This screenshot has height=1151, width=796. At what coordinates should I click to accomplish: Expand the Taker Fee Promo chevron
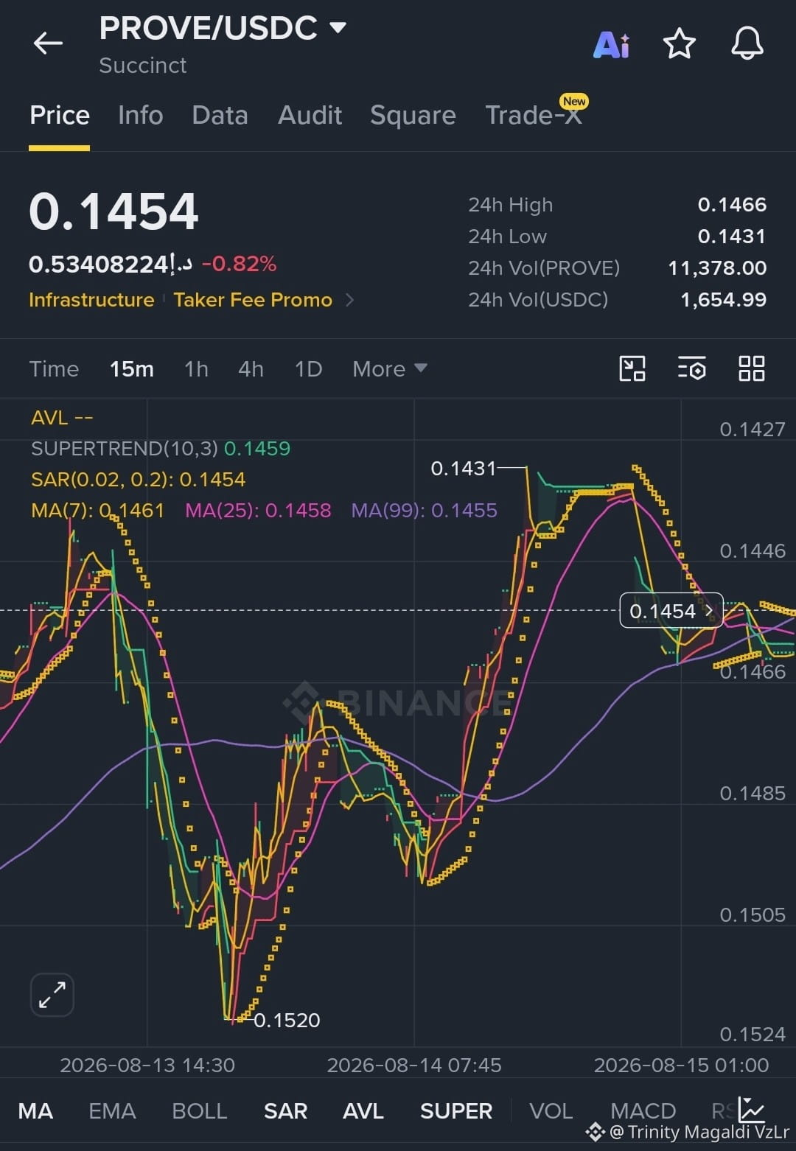pos(350,300)
